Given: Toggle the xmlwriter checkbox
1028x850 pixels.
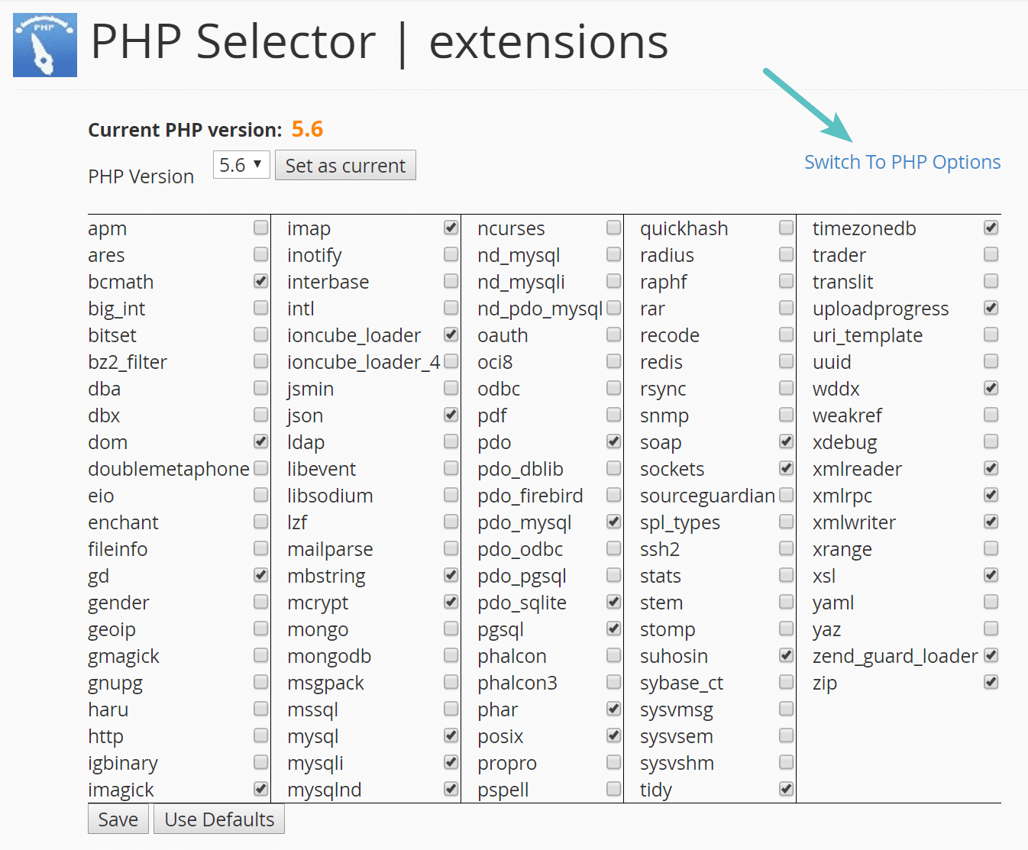Looking at the screenshot, I should click(991, 522).
